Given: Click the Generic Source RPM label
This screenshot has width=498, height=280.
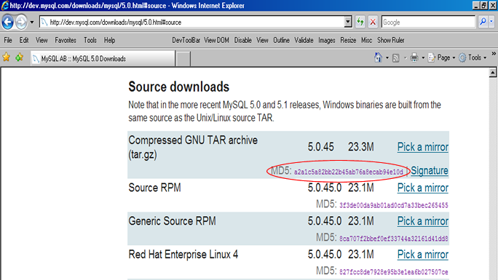Looking at the screenshot, I should tap(172, 221).
